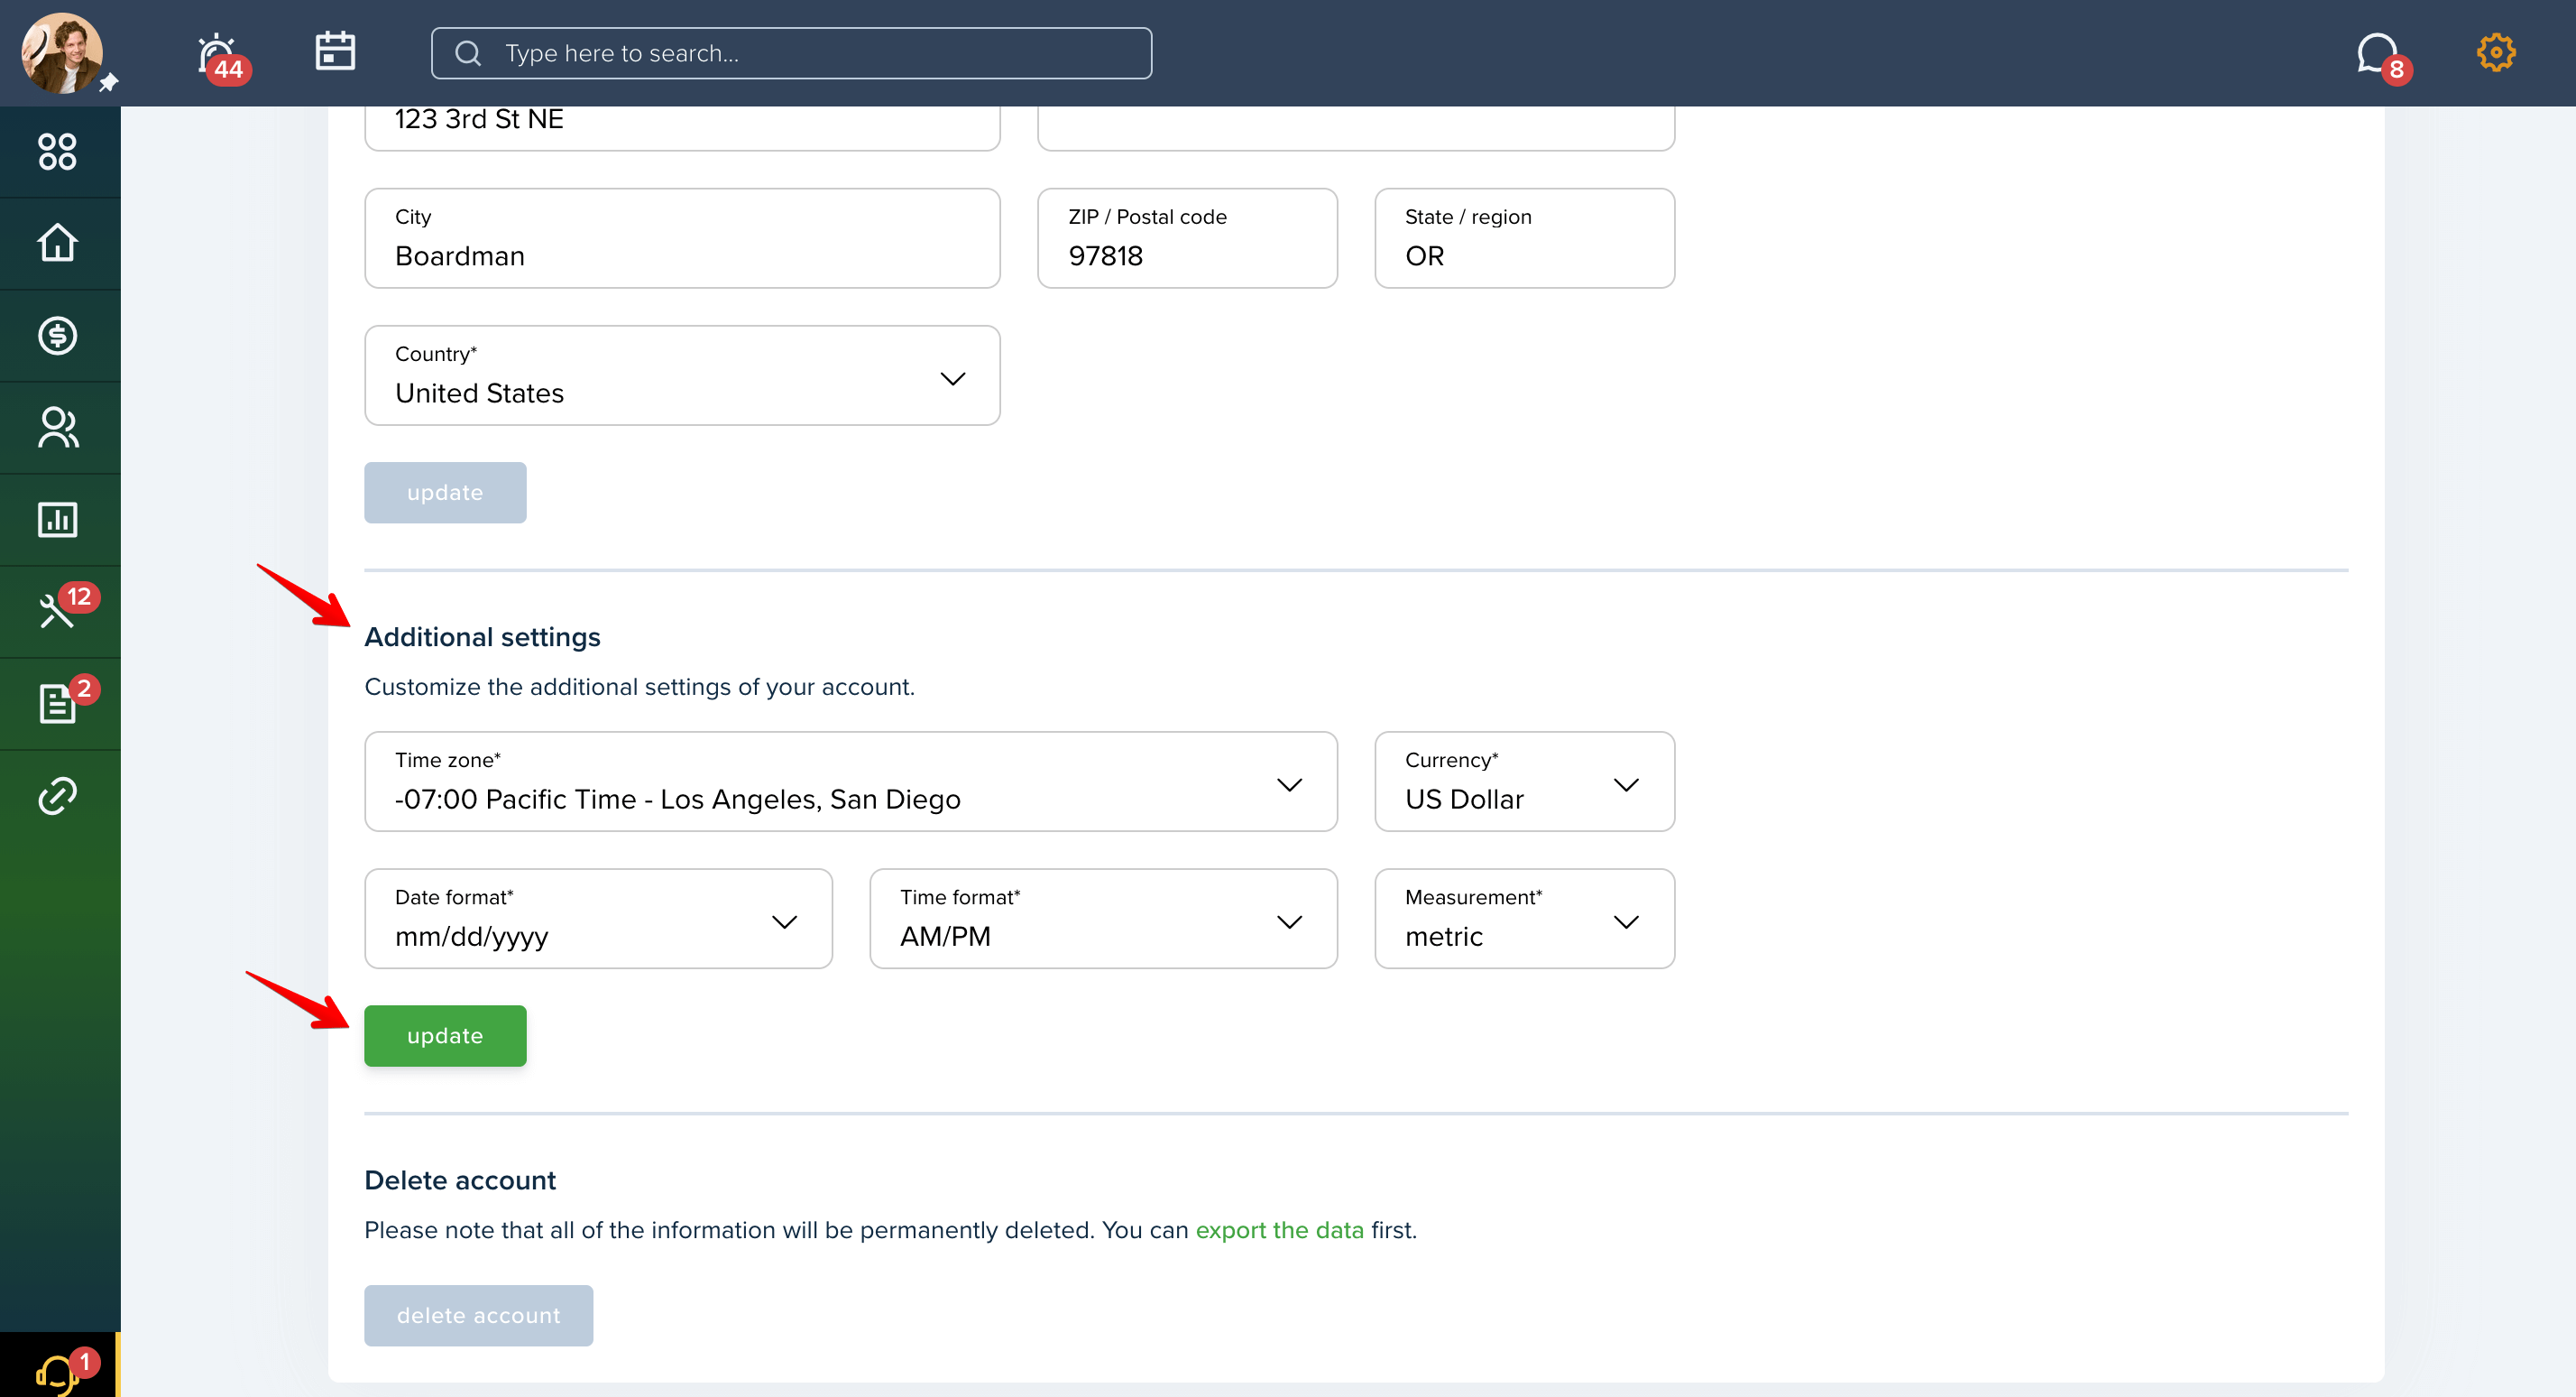
Task: Click the City field containing Boardman
Action: tap(682, 238)
